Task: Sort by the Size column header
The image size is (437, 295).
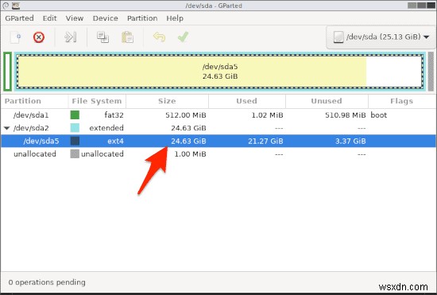Action: coord(167,101)
